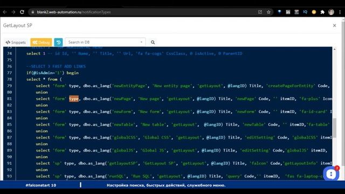This screenshot has width=345, height=194.
Task: Click the highlighted word type on line 81
Action: coord(74,99)
